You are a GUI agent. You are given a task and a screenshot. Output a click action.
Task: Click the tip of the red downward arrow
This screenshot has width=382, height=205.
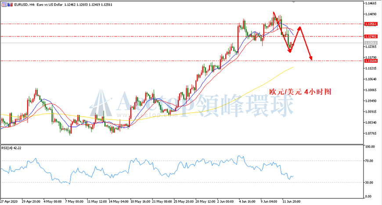(310, 58)
